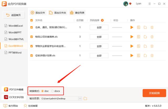Start converting 物流公司交接清单.xls

pos(132,37)
